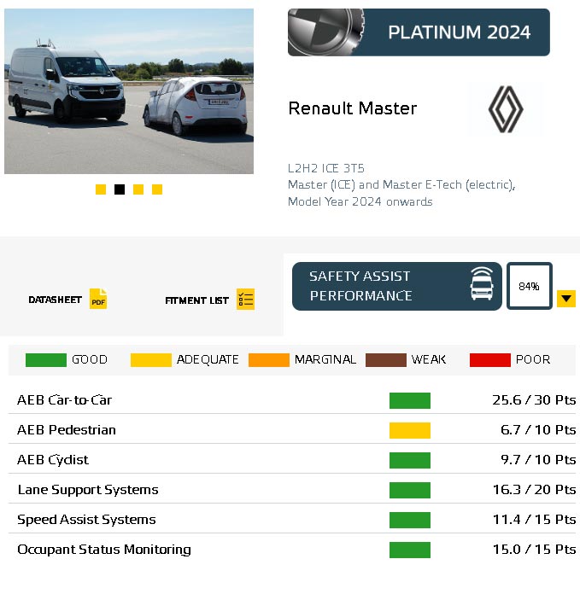The height and width of the screenshot is (594, 580).
Task: Click the FITMENT LIST label
Action: coord(196,300)
